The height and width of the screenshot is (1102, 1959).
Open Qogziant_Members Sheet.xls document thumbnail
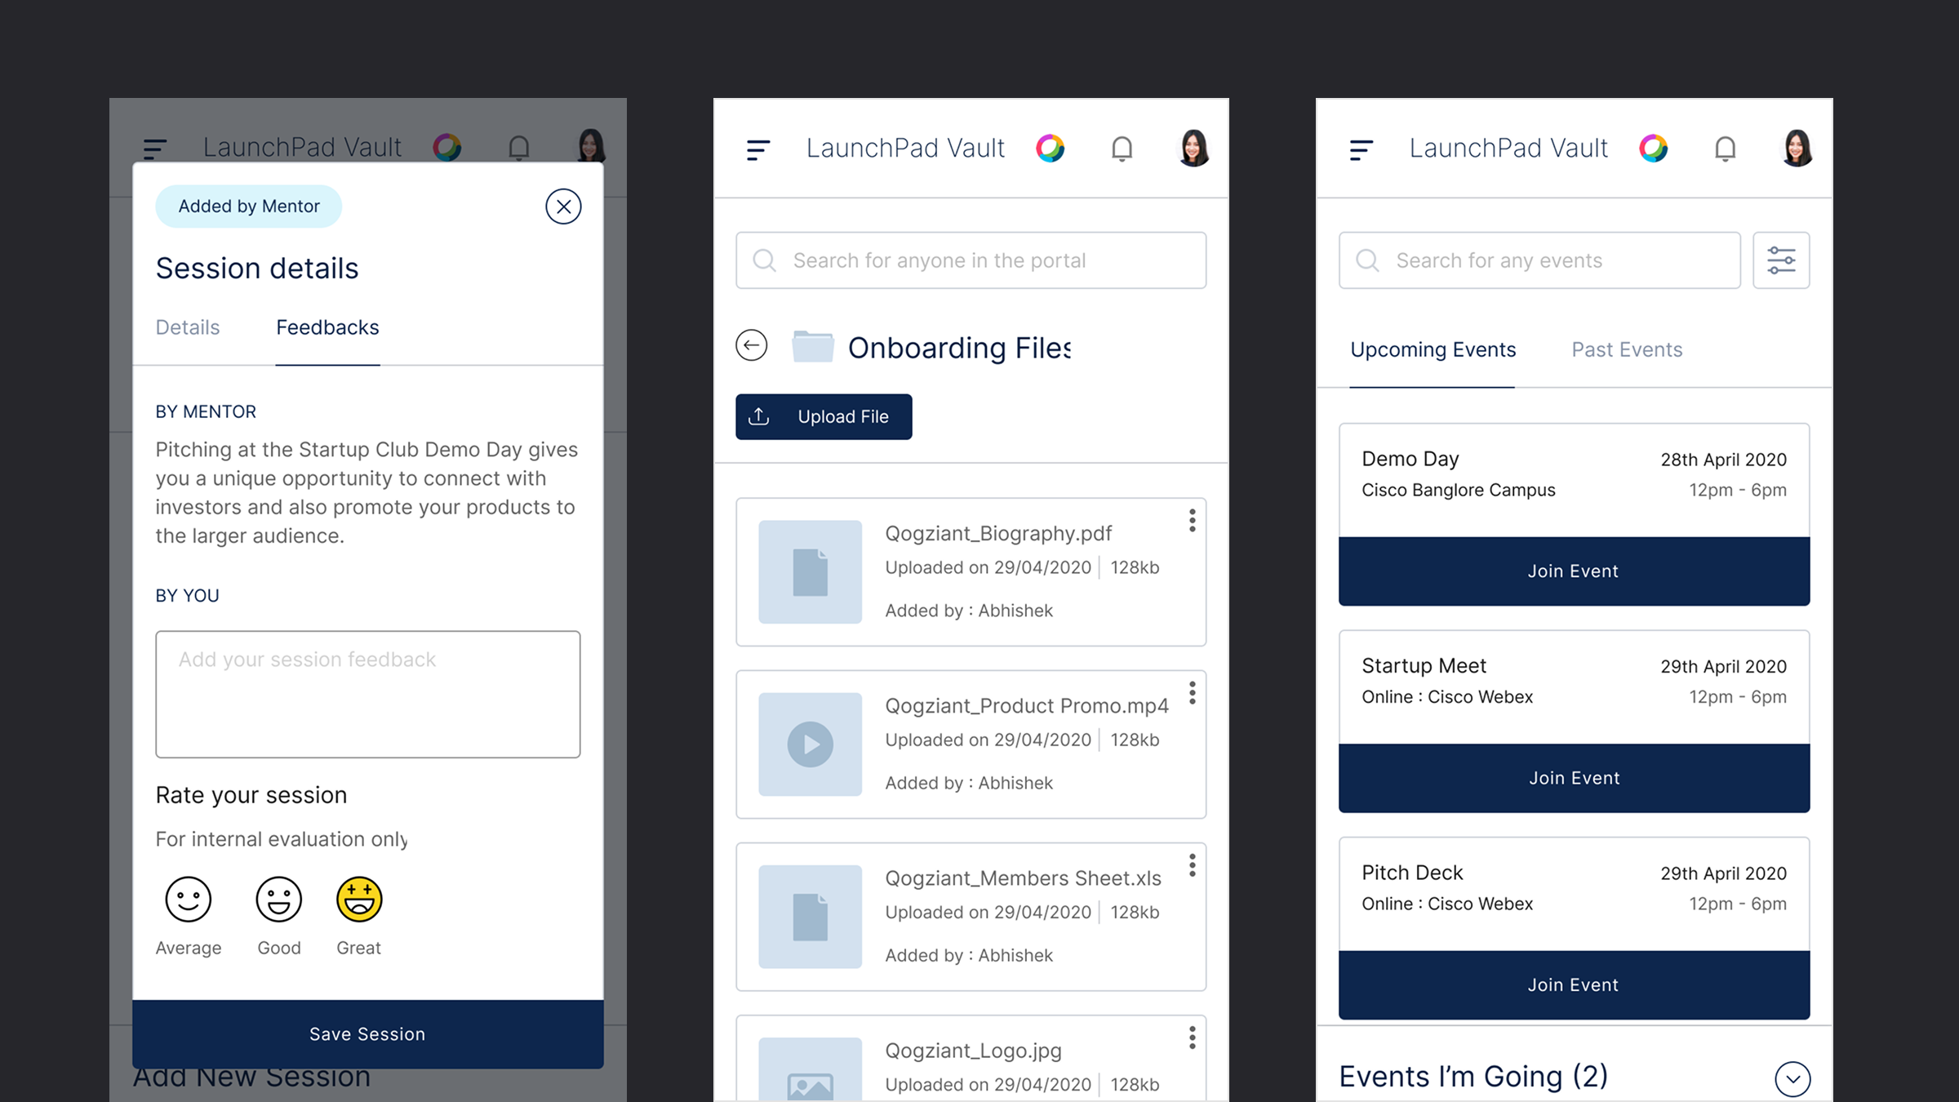click(811, 917)
